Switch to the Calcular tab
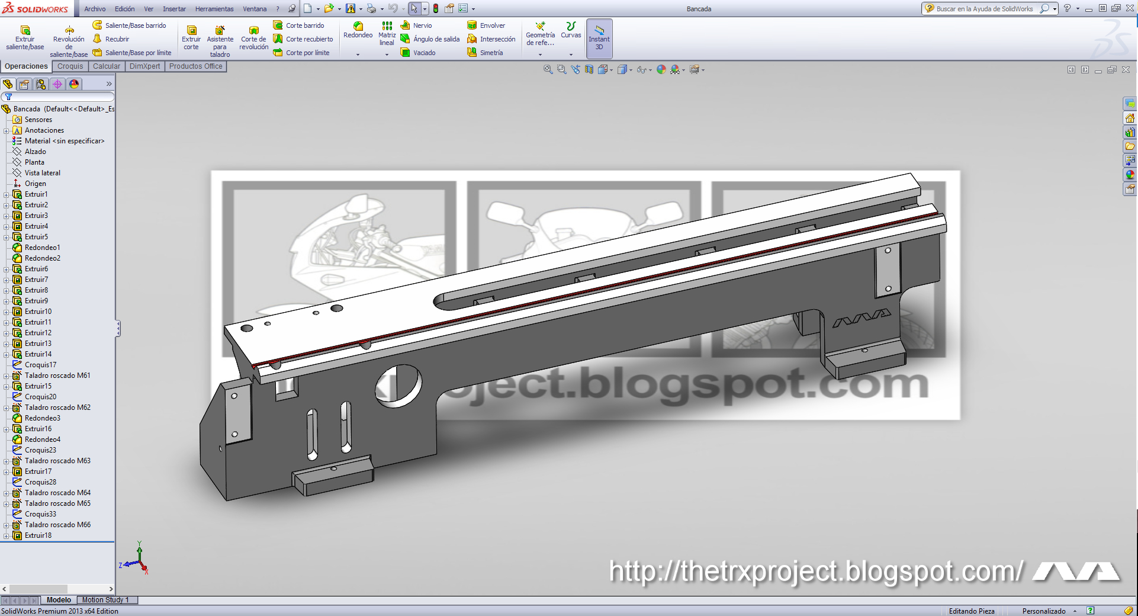The width and height of the screenshot is (1138, 616). pos(107,66)
